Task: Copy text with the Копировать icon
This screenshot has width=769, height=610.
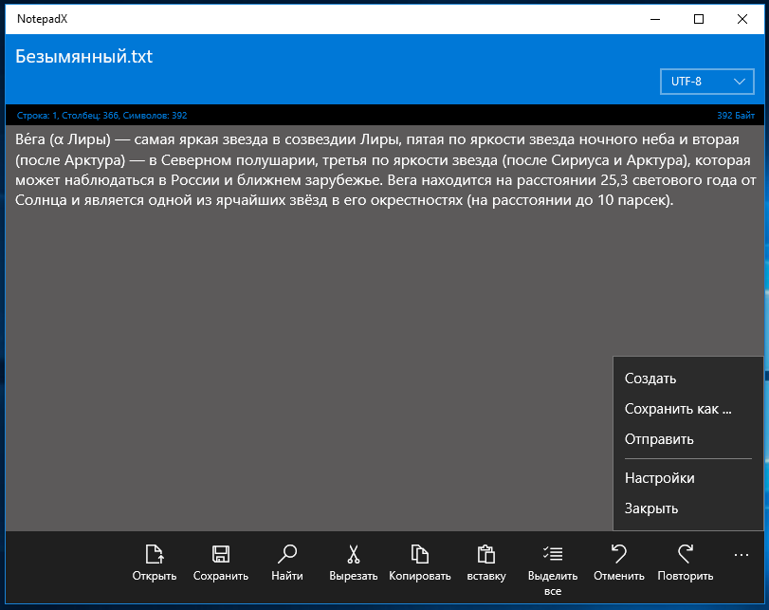Action: click(420, 555)
